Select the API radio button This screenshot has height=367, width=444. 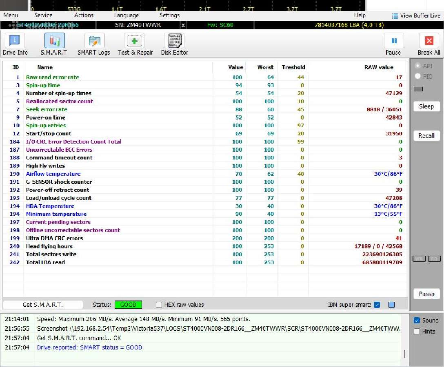pos(417,66)
